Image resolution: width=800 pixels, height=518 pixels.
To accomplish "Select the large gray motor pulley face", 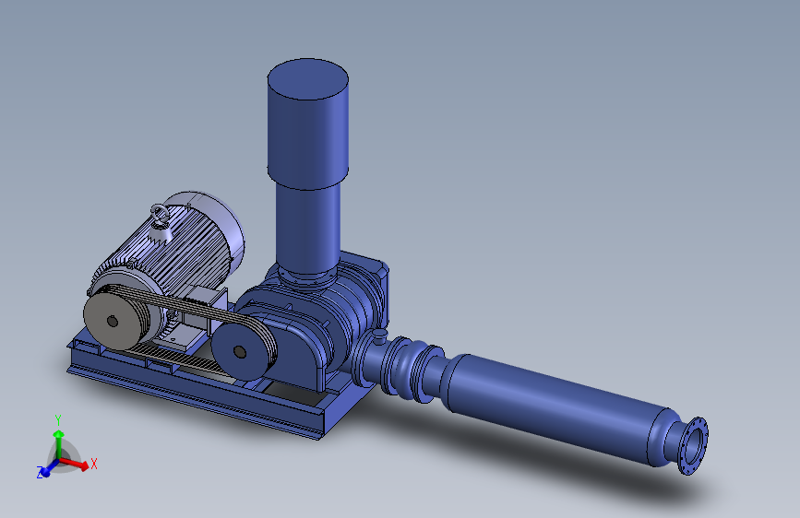I will (x=111, y=321).
